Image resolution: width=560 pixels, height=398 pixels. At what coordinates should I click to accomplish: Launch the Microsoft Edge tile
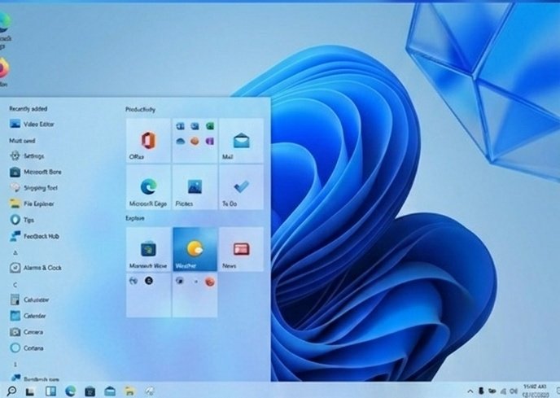tap(148, 187)
